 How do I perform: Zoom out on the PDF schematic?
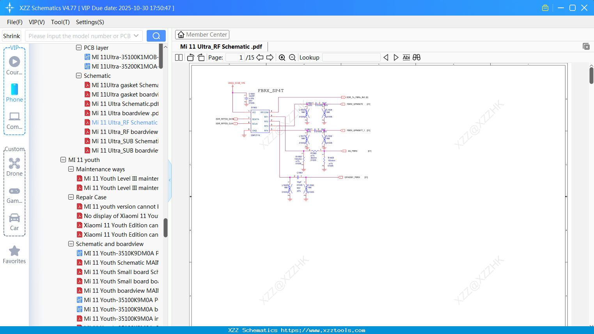(x=292, y=57)
